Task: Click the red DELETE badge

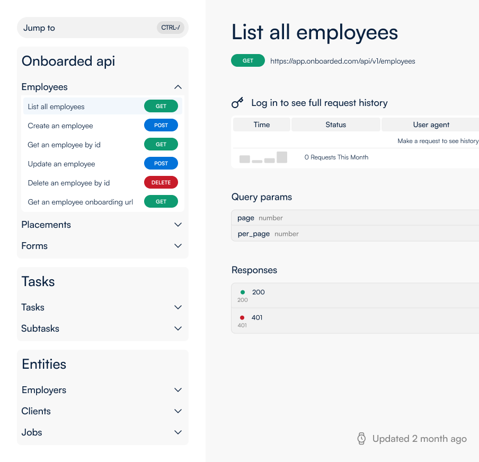Action: pyautogui.click(x=161, y=182)
